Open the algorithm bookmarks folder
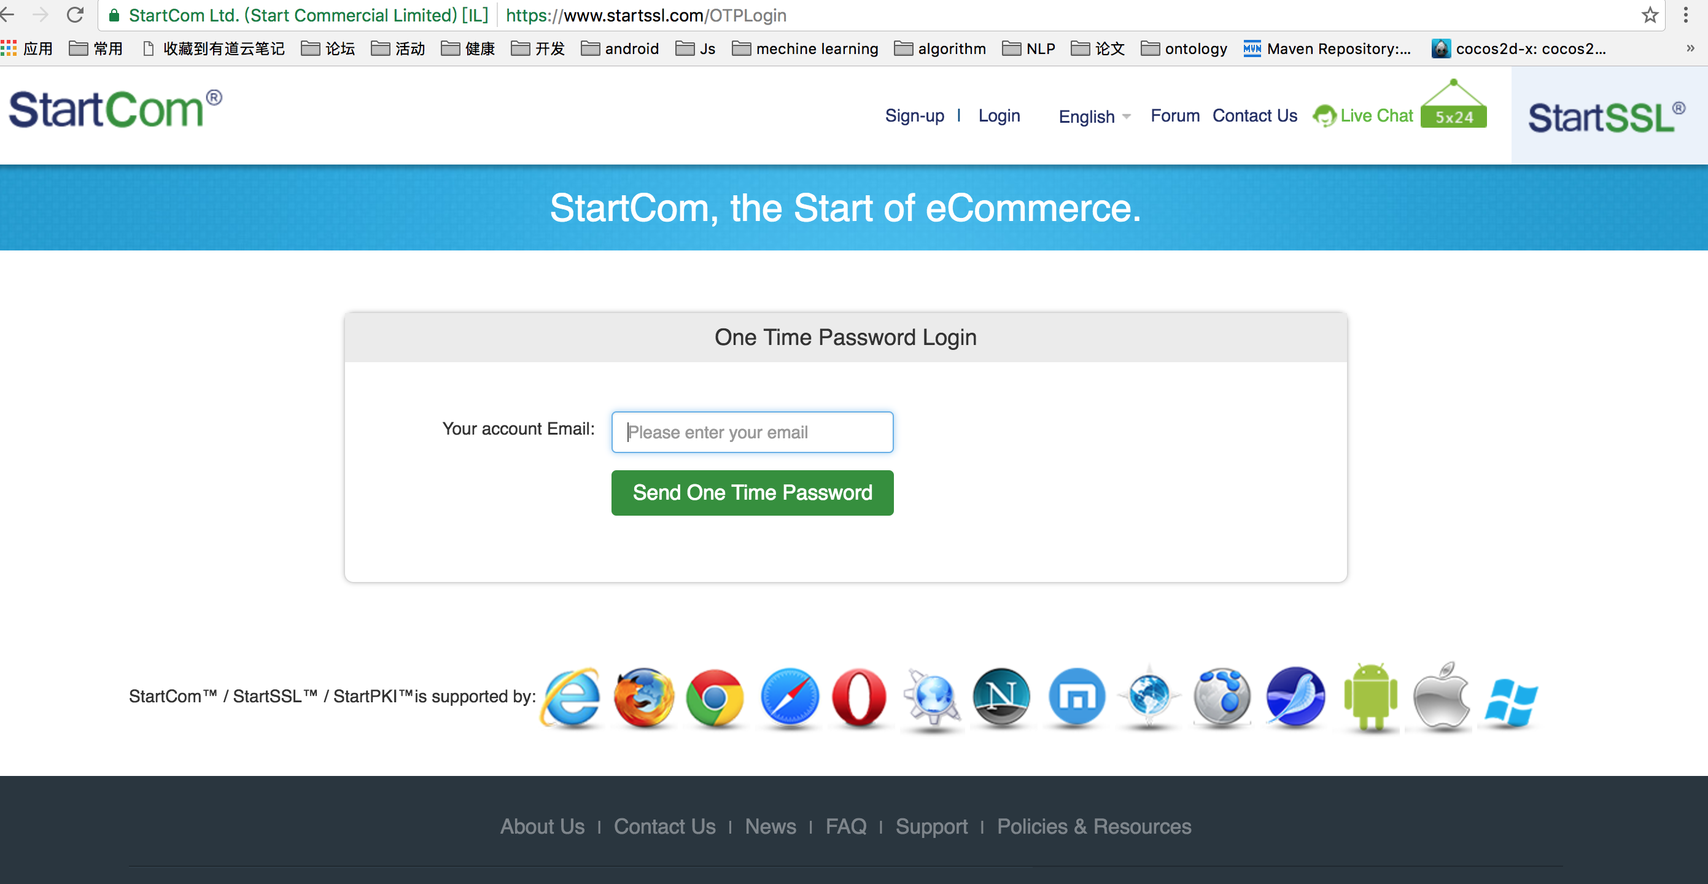This screenshot has width=1708, height=884. click(939, 48)
